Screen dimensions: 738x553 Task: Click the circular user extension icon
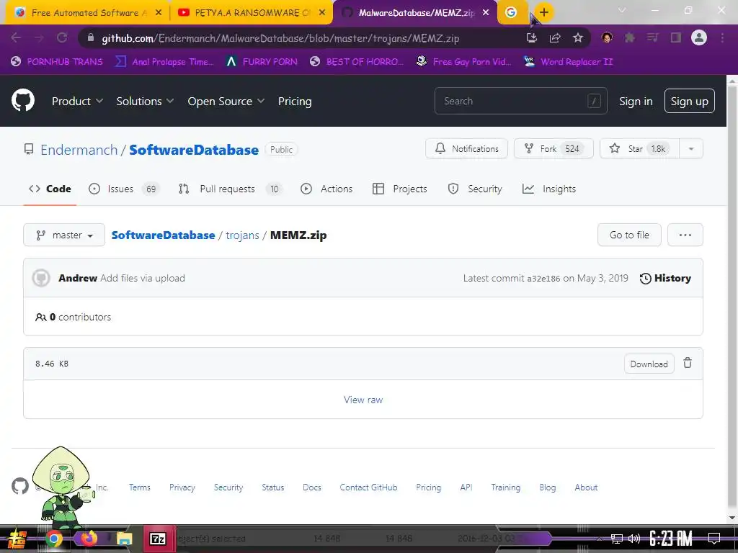tap(607, 37)
